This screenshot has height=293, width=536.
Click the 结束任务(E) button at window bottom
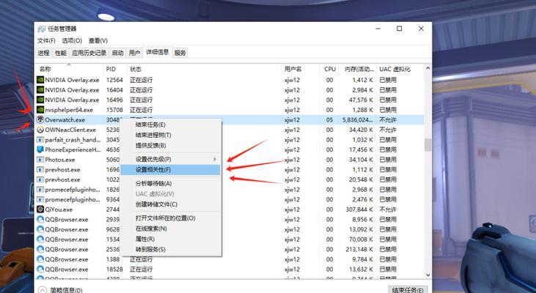click(x=408, y=290)
